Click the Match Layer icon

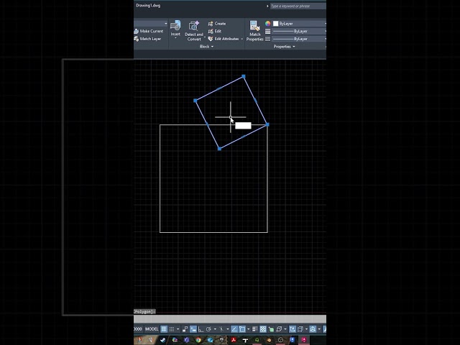pos(136,39)
